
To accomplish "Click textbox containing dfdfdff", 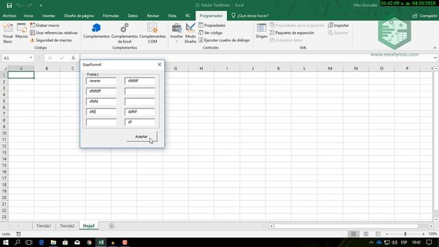I will [101, 91].
